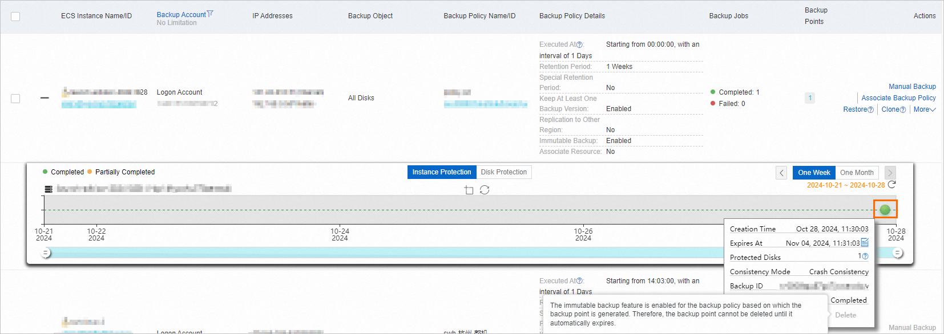Click the Crash Consistency value in the popup

point(839,272)
